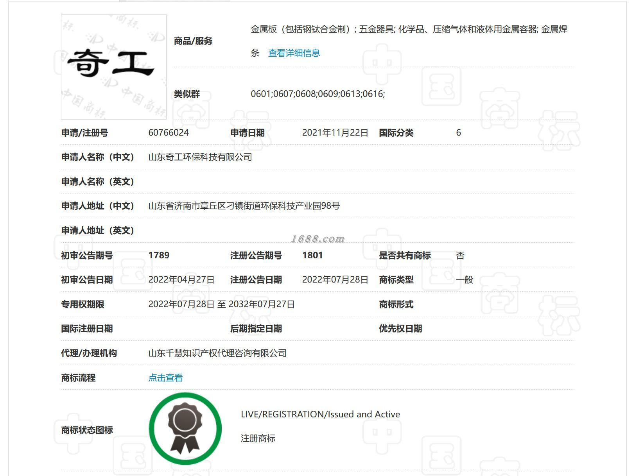Click the green registered trademark status icon
This screenshot has width=635, height=476.
185,429
